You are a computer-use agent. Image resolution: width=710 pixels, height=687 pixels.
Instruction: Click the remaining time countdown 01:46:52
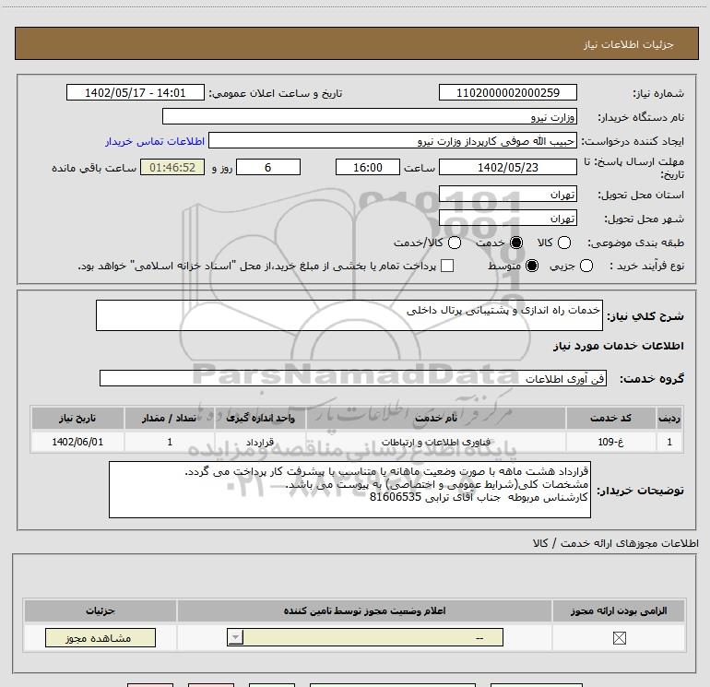click(172, 167)
